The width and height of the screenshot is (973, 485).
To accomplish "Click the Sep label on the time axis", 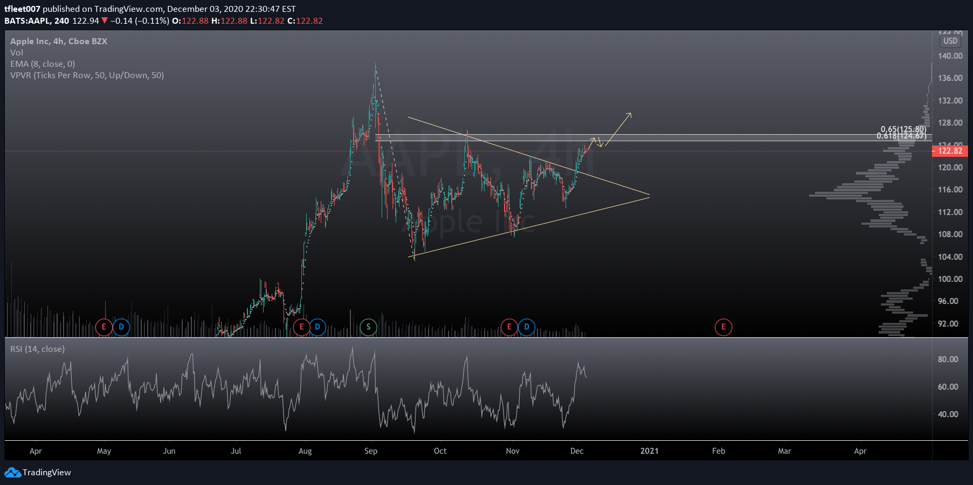I will coord(371,451).
